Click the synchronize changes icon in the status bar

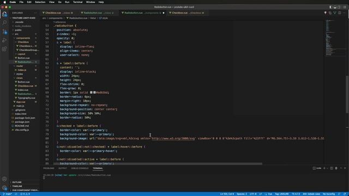pyautogui.click(x=16, y=194)
